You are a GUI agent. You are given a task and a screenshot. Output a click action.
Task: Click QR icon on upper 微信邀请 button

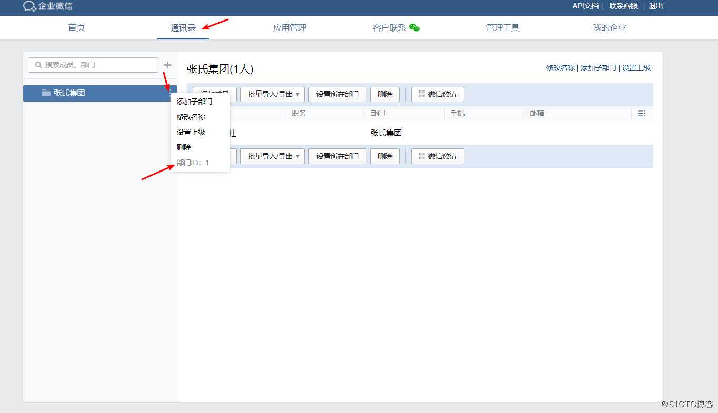tap(422, 94)
